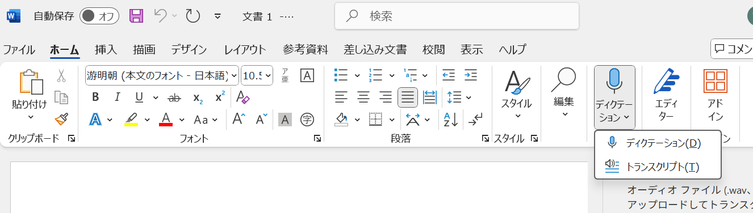Align text right
Image resolution: width=753 pixels, height=213 pixels.
[x=386, y=97]
